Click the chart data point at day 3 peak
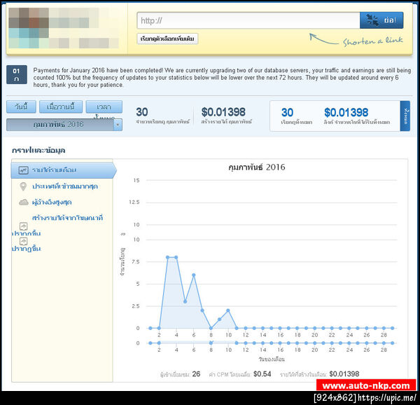This screenshot has width=420, height=405. tap(168, 257)
